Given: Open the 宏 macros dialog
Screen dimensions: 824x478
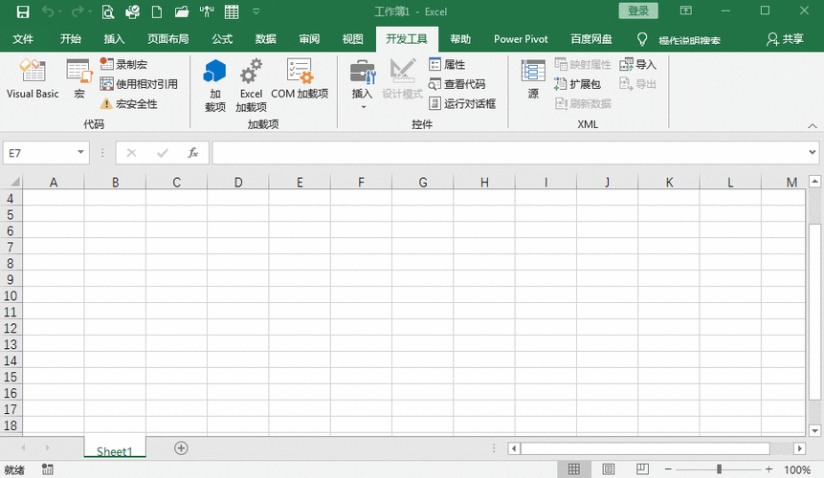Looking at the screenshot, I should coord(79,78).
